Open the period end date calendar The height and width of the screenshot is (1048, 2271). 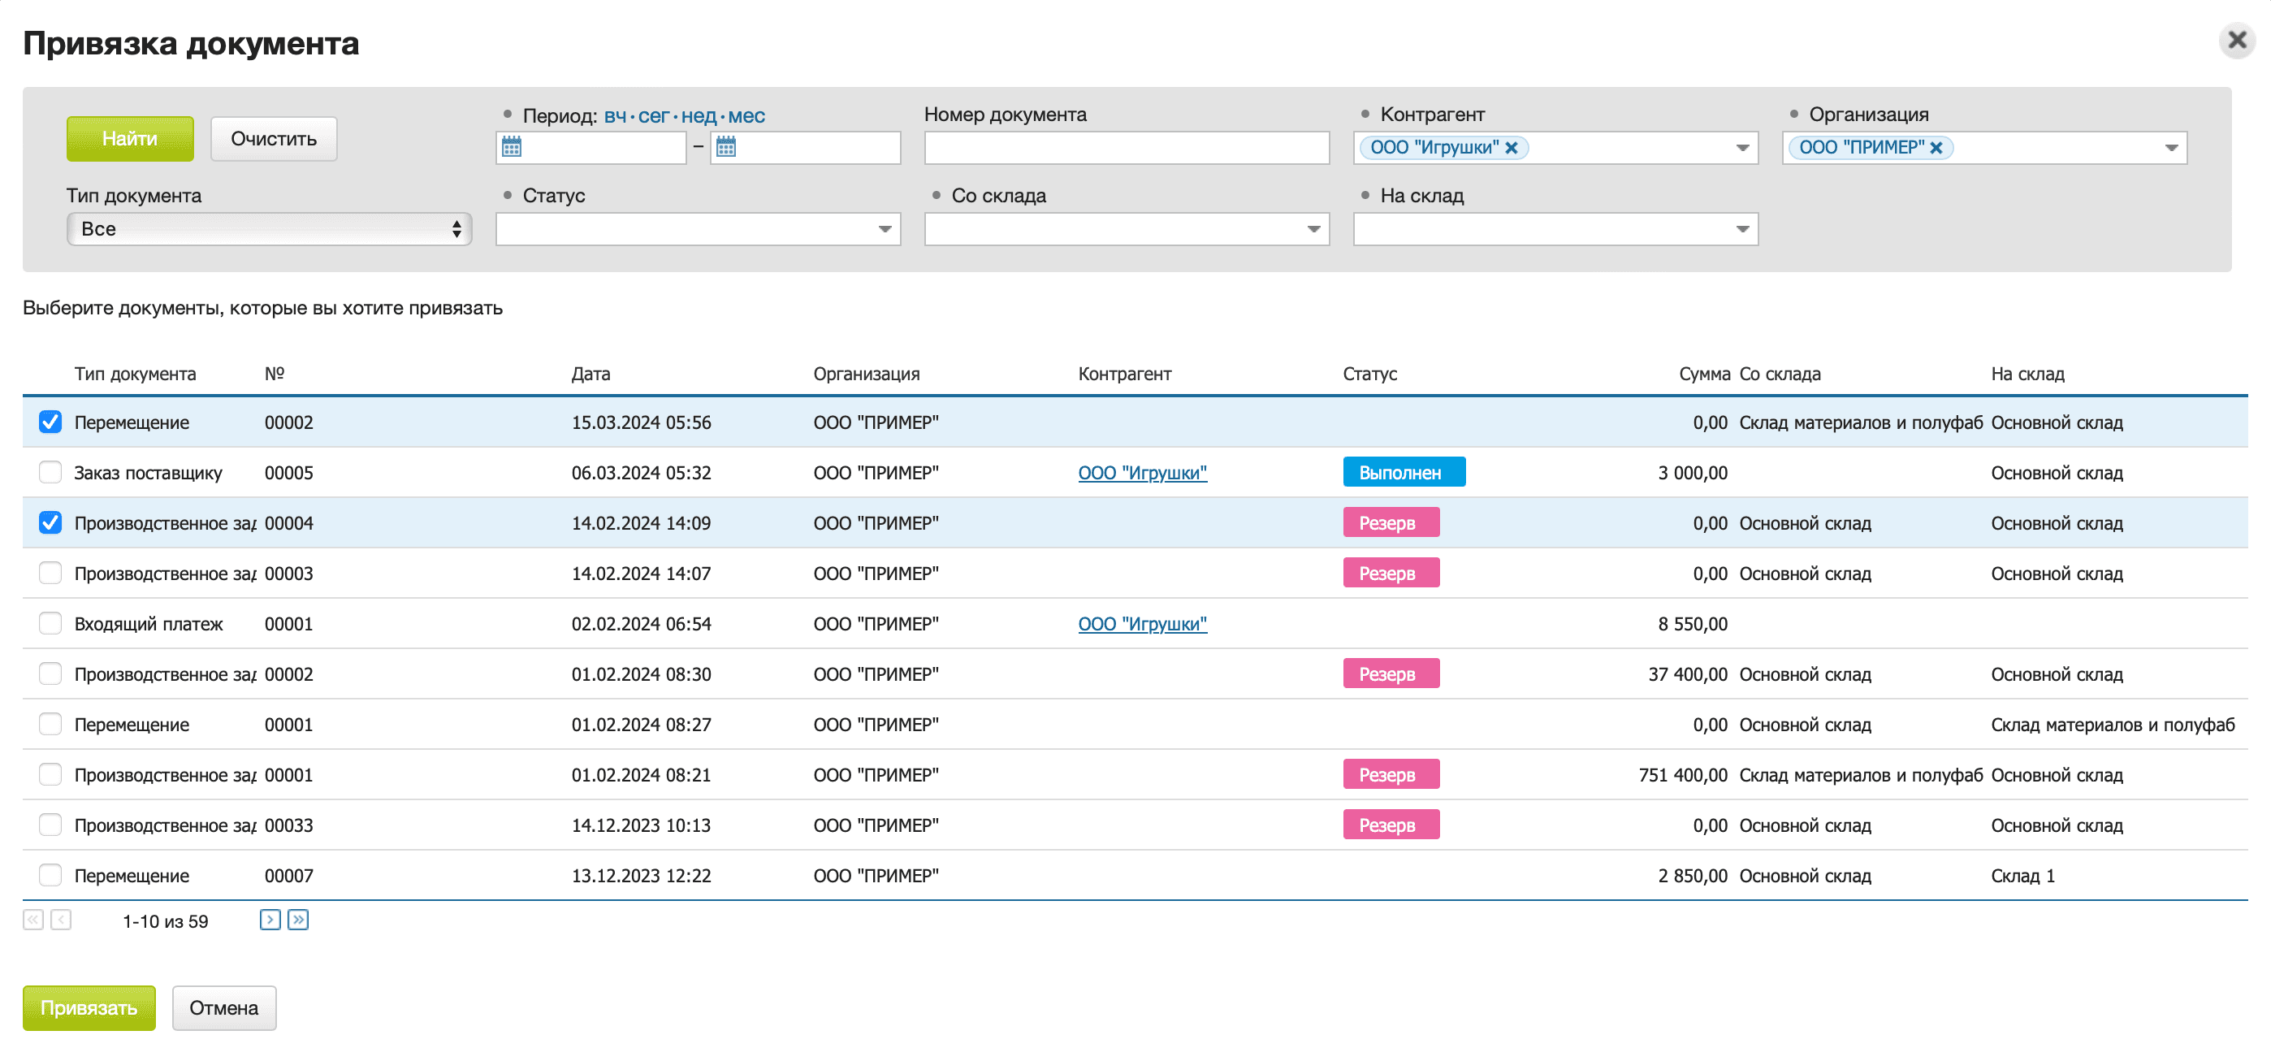coord(725,147)
